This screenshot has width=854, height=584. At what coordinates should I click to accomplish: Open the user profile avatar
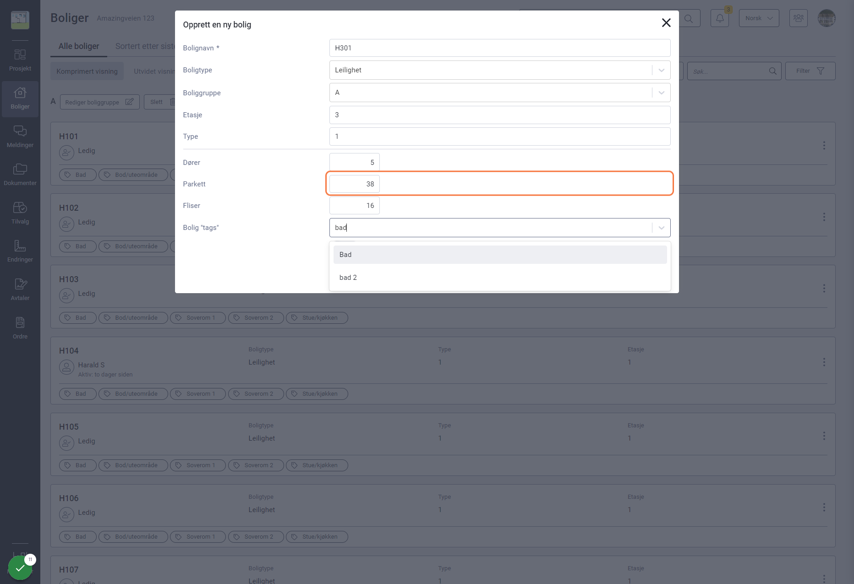pos(827,18)
